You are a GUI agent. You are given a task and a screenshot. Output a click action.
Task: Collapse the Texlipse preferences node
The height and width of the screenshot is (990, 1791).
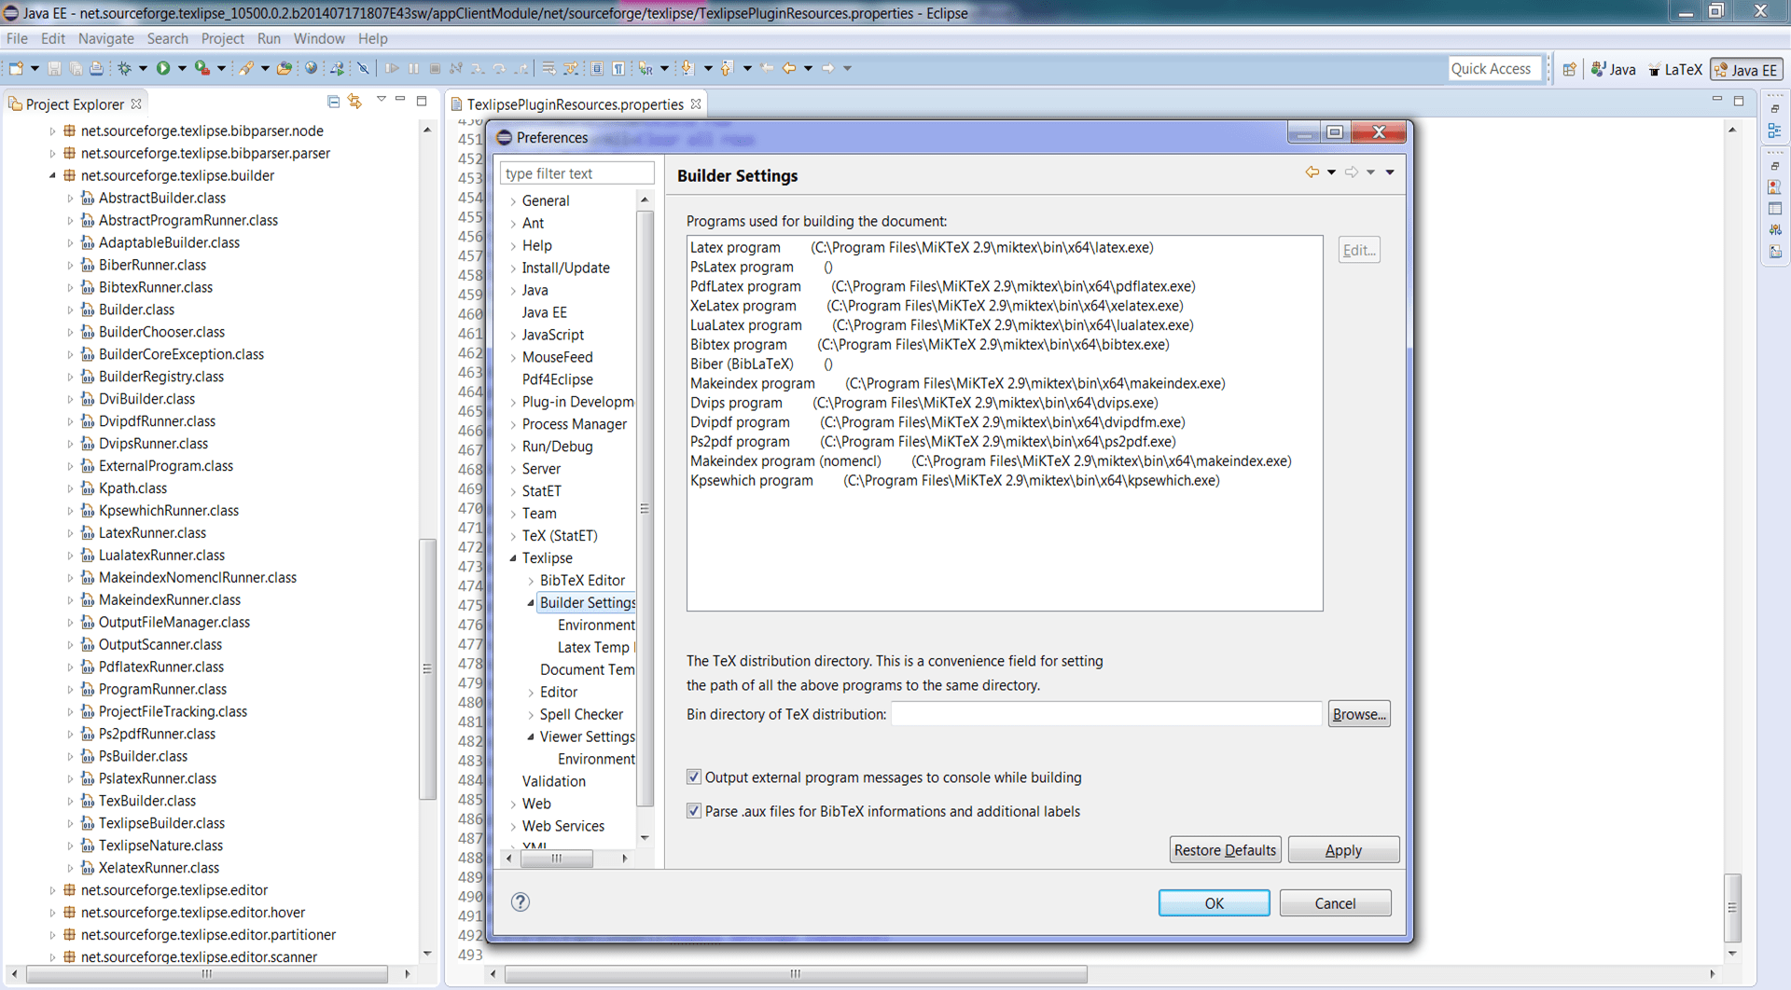513,557
